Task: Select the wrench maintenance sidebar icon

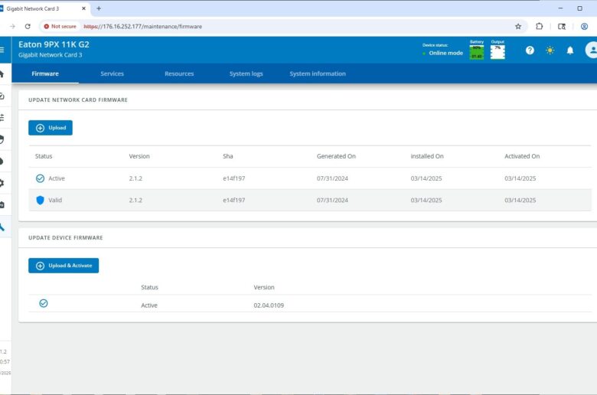Action: pyautogui.click(x=2, y=227)
